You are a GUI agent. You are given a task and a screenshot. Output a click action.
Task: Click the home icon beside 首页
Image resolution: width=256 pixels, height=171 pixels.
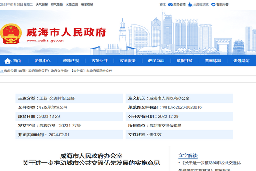8,61
